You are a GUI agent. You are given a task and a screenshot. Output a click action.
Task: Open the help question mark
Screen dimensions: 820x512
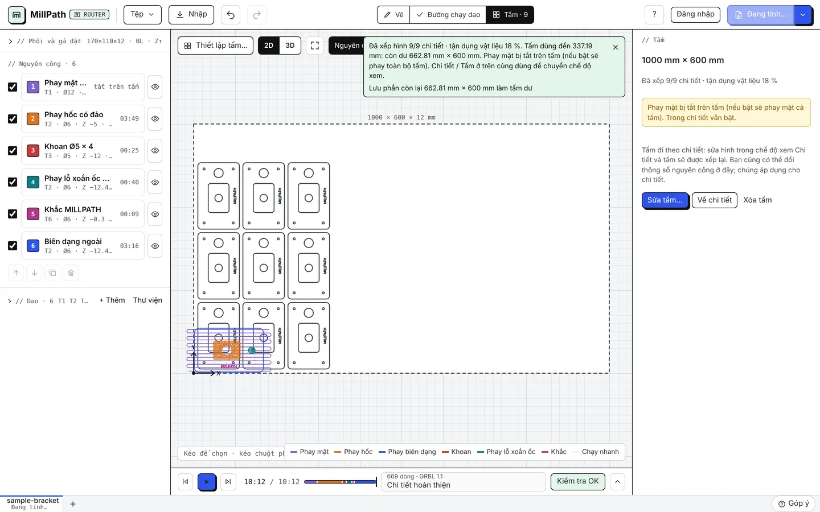click(654, 15)
